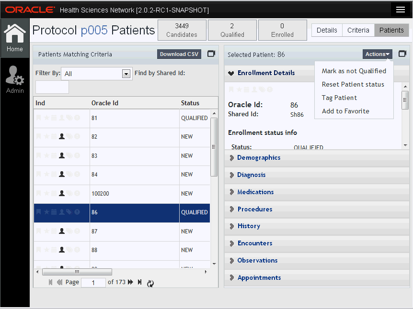Click the 3449 Candidates button
The width and height of the screenshot is (413, 309).
click(182, 30)
